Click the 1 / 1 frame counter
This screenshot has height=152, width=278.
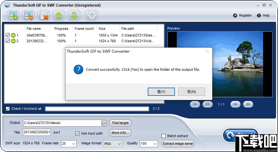point(221,104)
